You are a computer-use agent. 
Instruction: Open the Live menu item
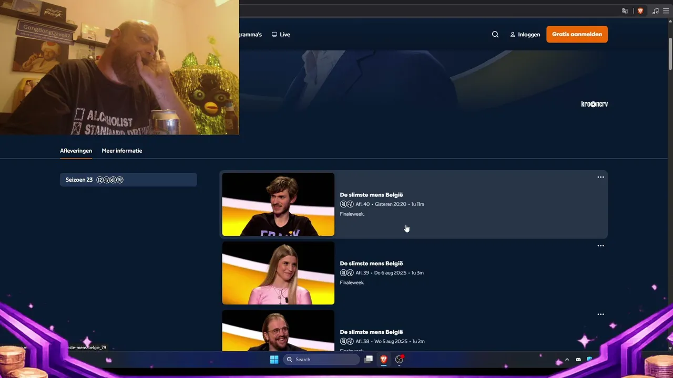pyautogui.click(x=281, y=34)
